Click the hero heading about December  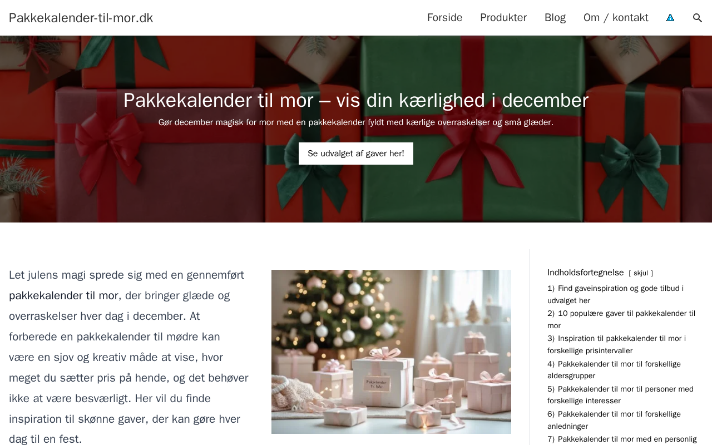point(356,100)
